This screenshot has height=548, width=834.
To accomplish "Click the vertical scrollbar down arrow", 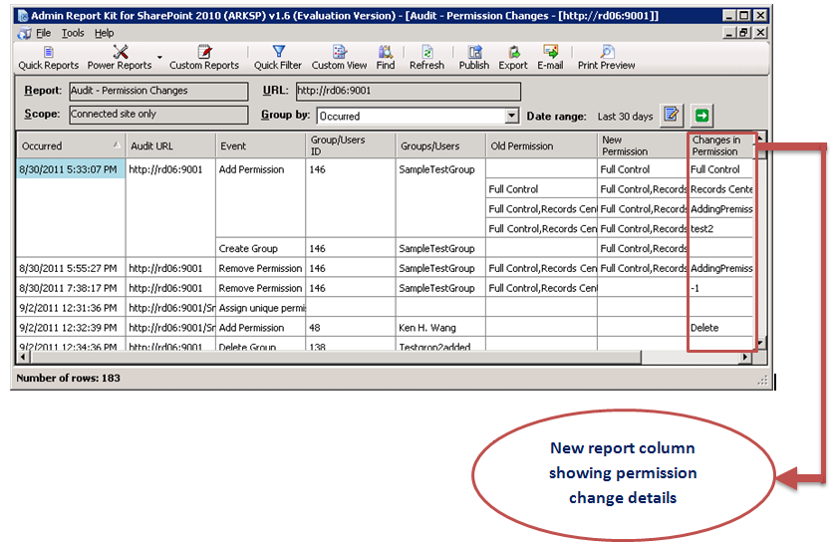I will 760,343.
